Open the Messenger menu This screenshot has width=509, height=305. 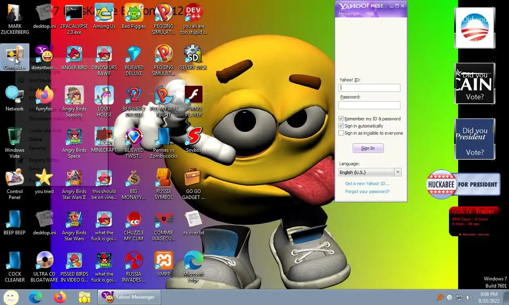click(x=349, y=14)
